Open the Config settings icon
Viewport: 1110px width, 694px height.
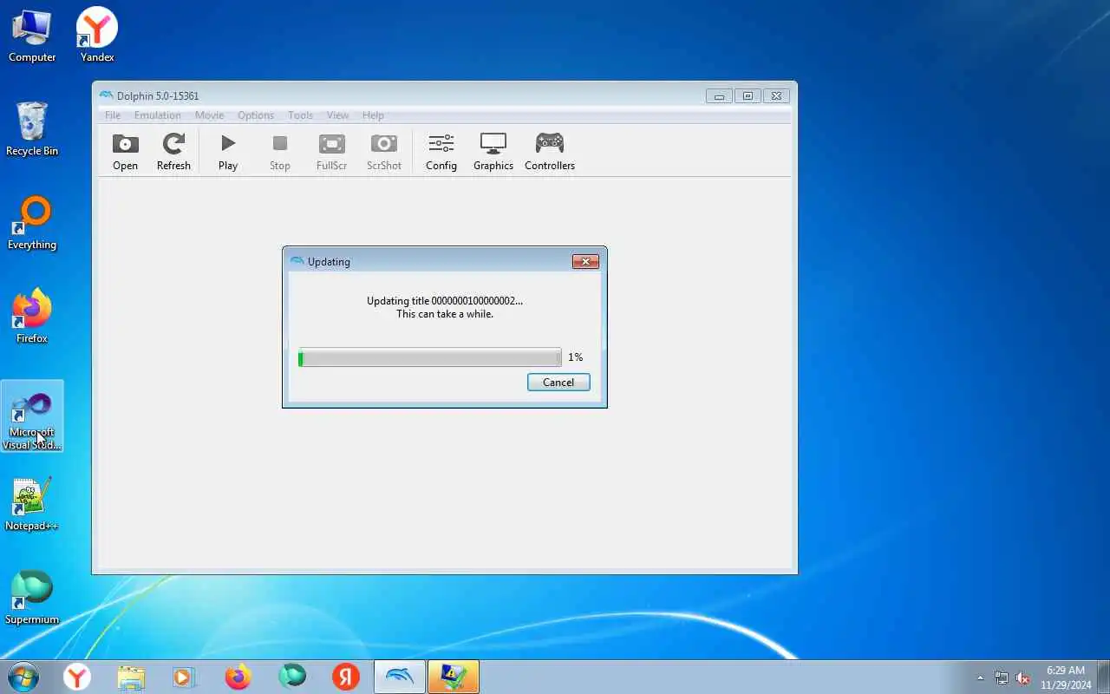441,152
